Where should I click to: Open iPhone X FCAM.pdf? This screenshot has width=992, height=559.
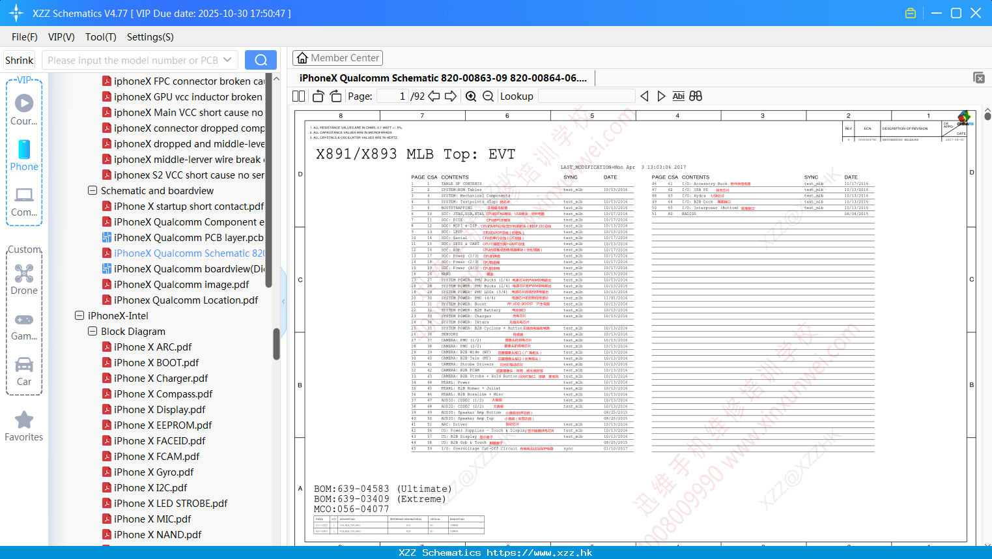click(x=150, y=457)
